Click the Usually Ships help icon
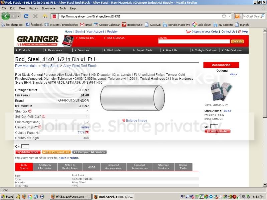 [40, 127]
